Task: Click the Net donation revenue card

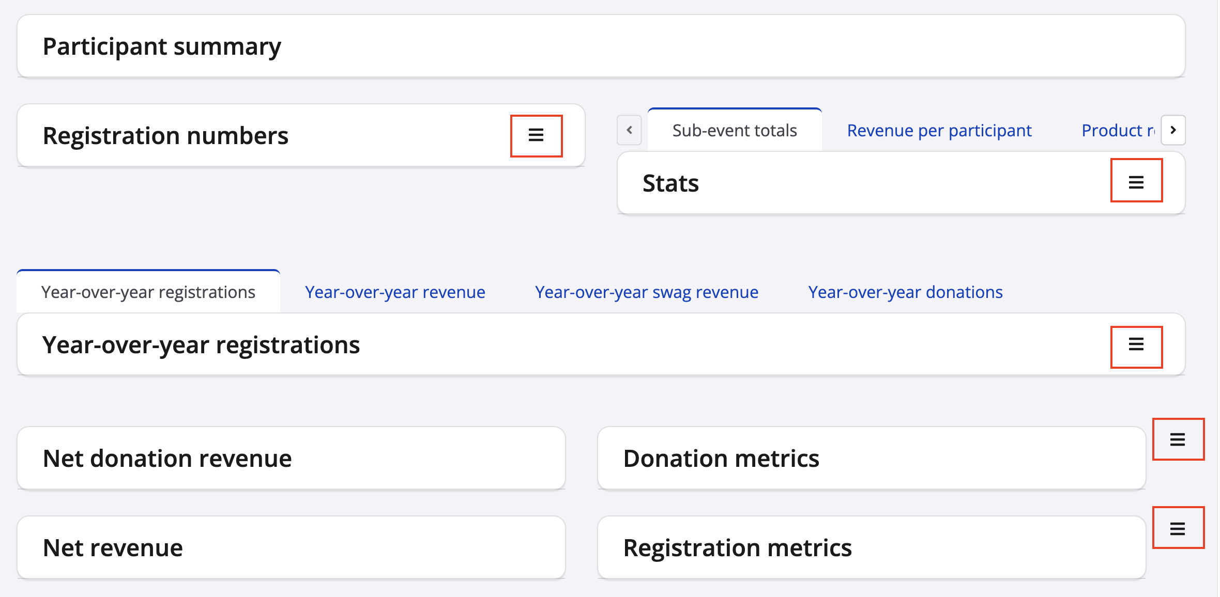Action: point(291,459)
